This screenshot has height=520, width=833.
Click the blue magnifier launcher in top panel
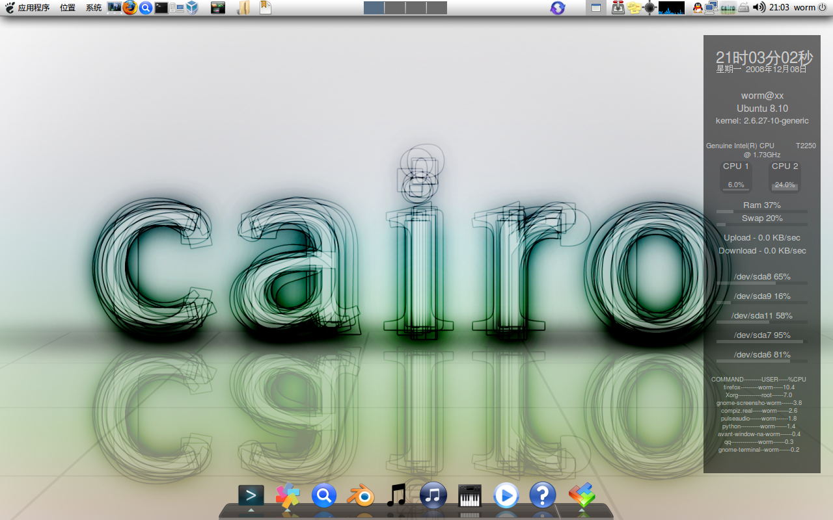(146, 8)
